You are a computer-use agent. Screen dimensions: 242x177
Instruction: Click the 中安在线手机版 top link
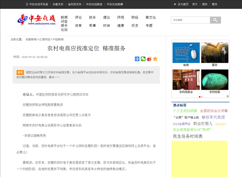pyautogui.click(x=38, y=4)
